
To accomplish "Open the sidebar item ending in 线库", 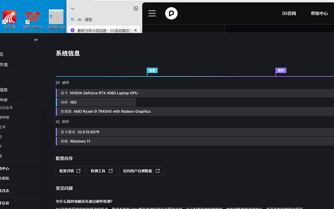I will [3, 90].
